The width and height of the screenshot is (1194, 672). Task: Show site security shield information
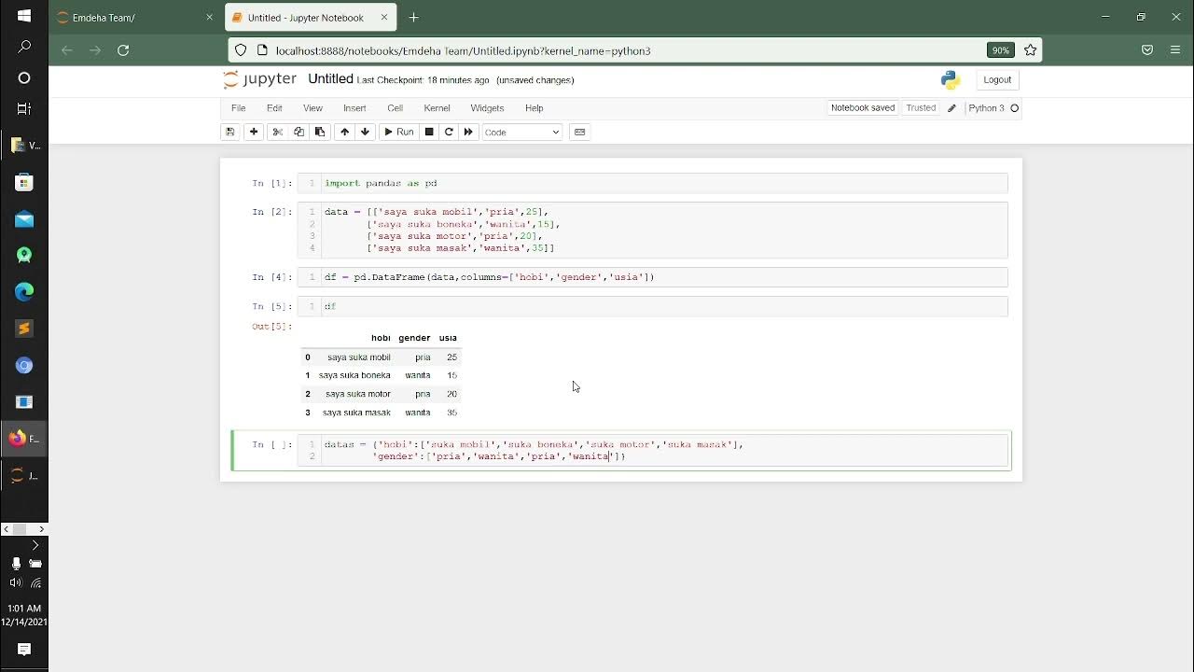tap(241, 50)
